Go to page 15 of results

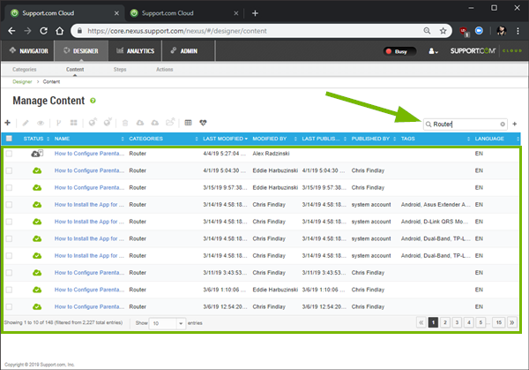pyautogui.click(x=498, y=322)
